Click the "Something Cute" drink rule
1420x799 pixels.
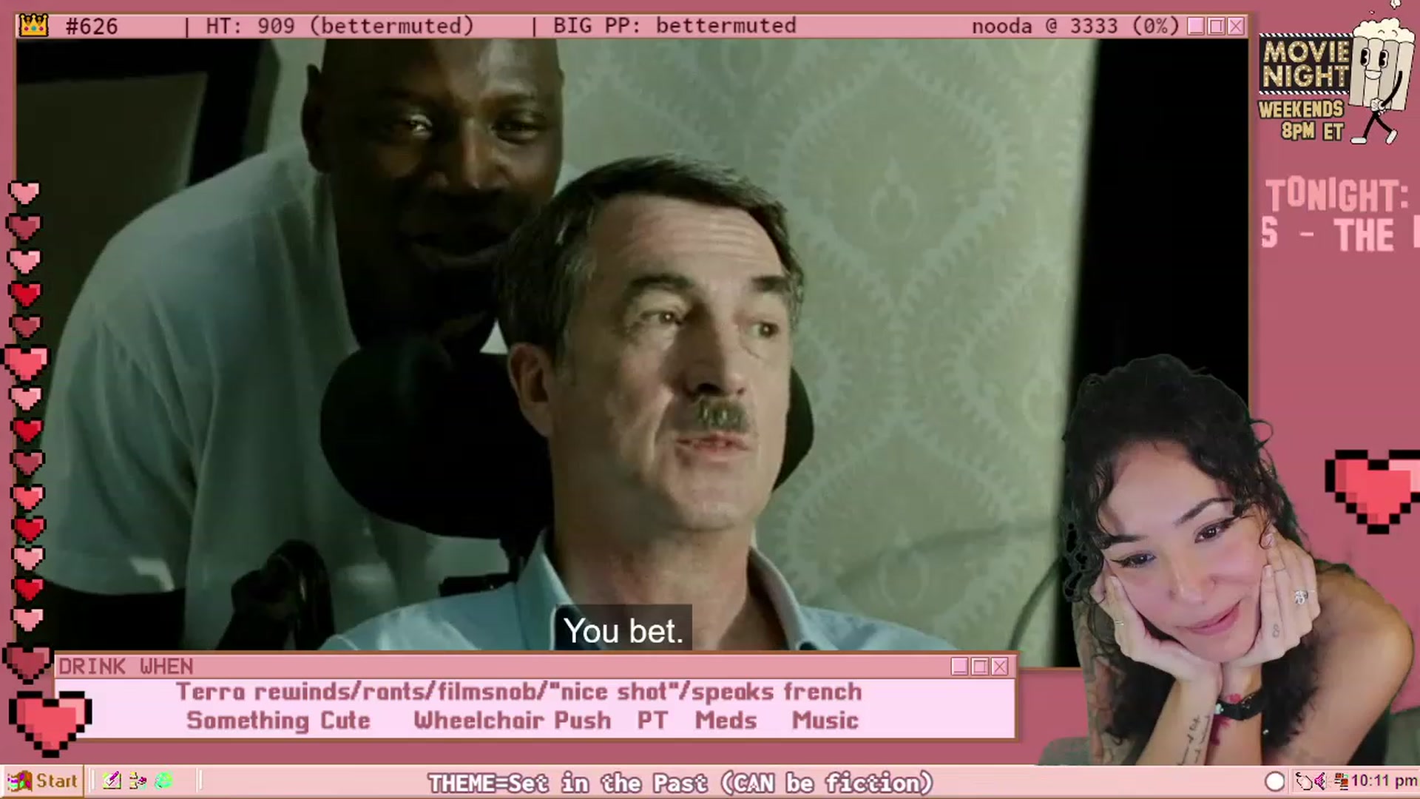tap(278, 721)
